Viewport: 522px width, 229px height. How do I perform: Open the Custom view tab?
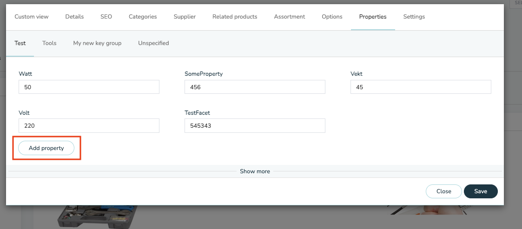pos(32,17)
